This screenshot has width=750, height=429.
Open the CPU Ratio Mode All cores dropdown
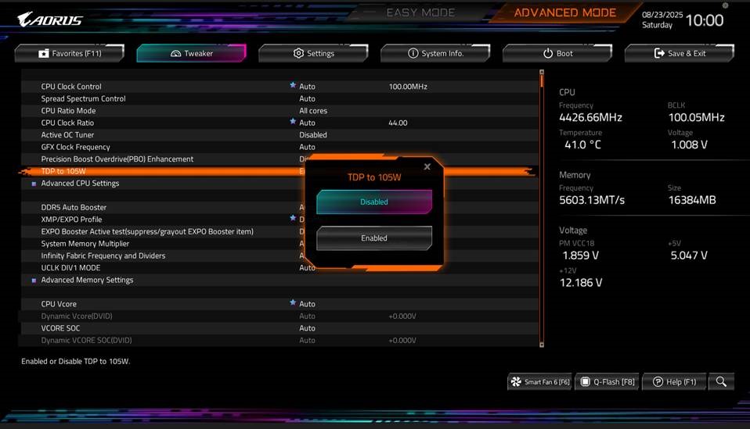click(313, 111)
